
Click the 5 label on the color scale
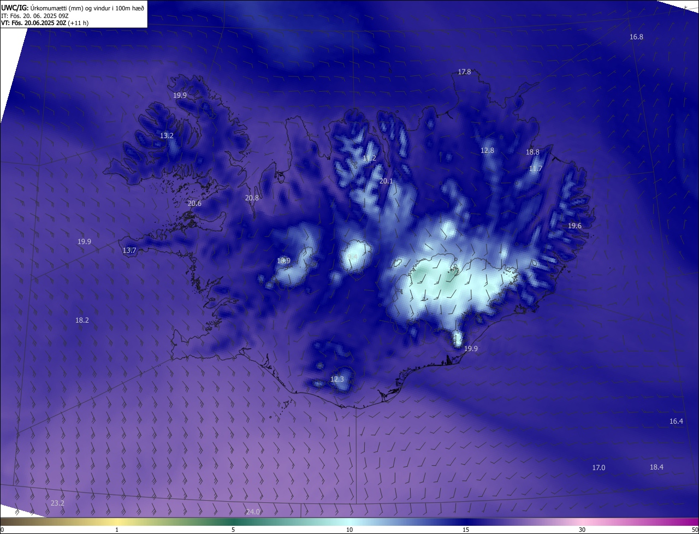233,530
